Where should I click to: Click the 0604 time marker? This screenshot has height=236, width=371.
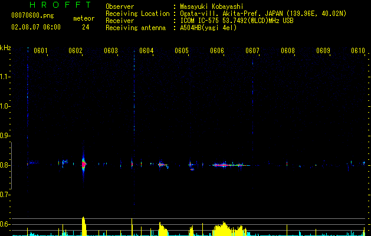point(146,51)
